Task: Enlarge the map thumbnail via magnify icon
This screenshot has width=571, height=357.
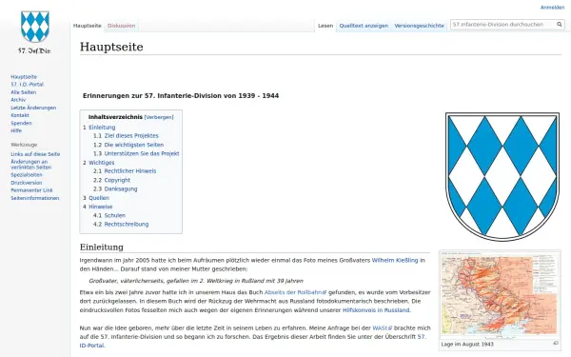Action: coord(556,343)
